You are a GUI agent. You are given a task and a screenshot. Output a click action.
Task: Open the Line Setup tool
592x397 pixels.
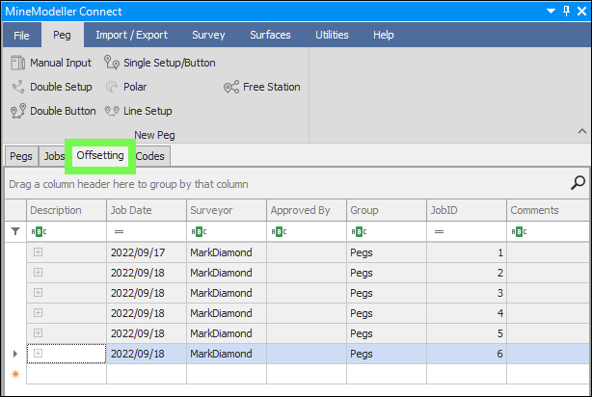(112, 111)
